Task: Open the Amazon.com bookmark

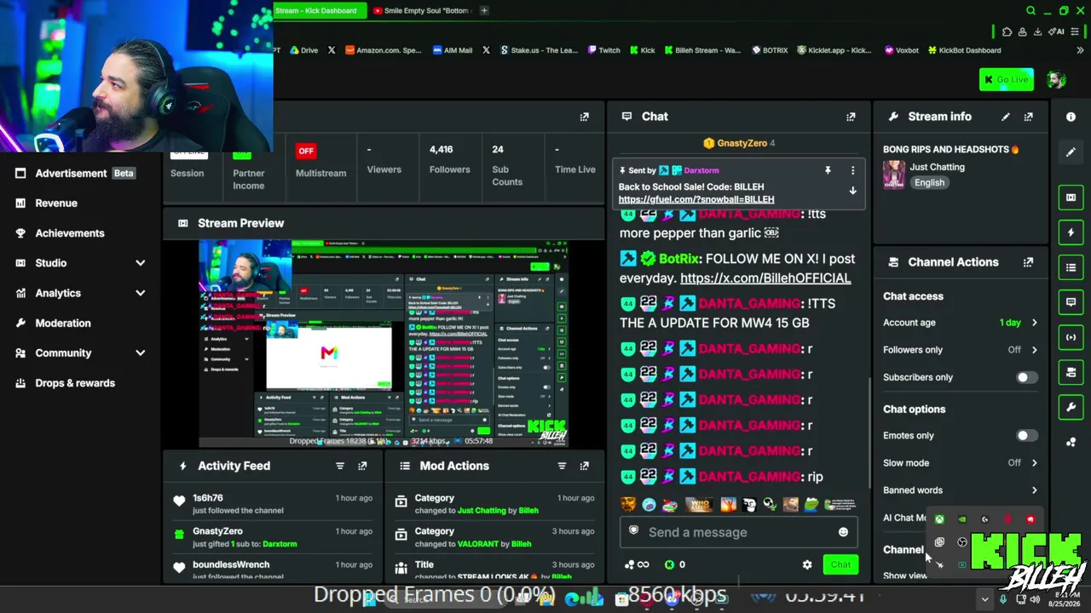Action: pyautogui.click(x=384, y=50)
